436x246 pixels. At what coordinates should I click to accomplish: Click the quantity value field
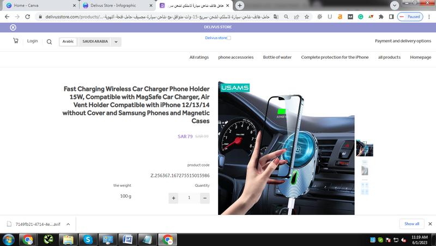pyautogui.click(x=189, y=198)
